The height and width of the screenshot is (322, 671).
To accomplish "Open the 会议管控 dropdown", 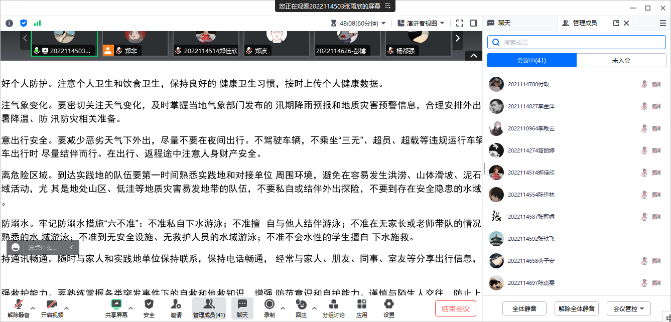I will pos(628,308).
